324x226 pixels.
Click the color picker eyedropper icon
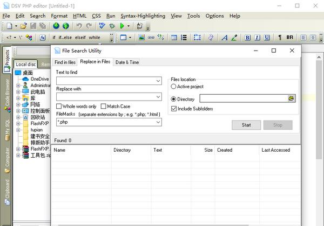pyautogui.click(x=234, y=38)
